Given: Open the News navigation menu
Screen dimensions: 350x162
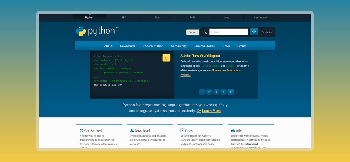Looking at the screenshot, I should click(x=226, y=46).
